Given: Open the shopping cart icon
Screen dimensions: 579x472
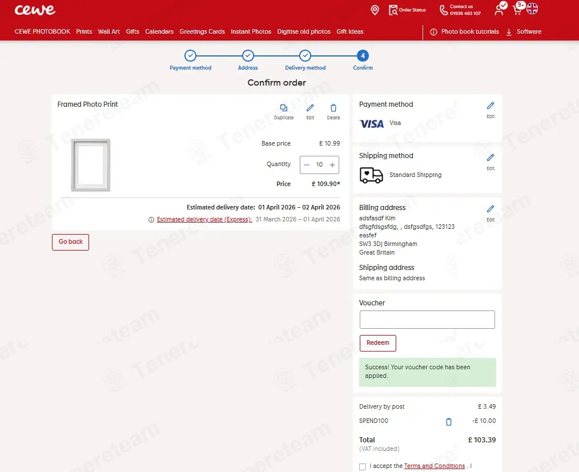Looking at the screenshot, I should (518, 9).
